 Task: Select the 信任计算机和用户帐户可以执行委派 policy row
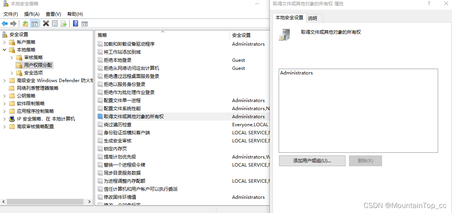click(182, 189)
